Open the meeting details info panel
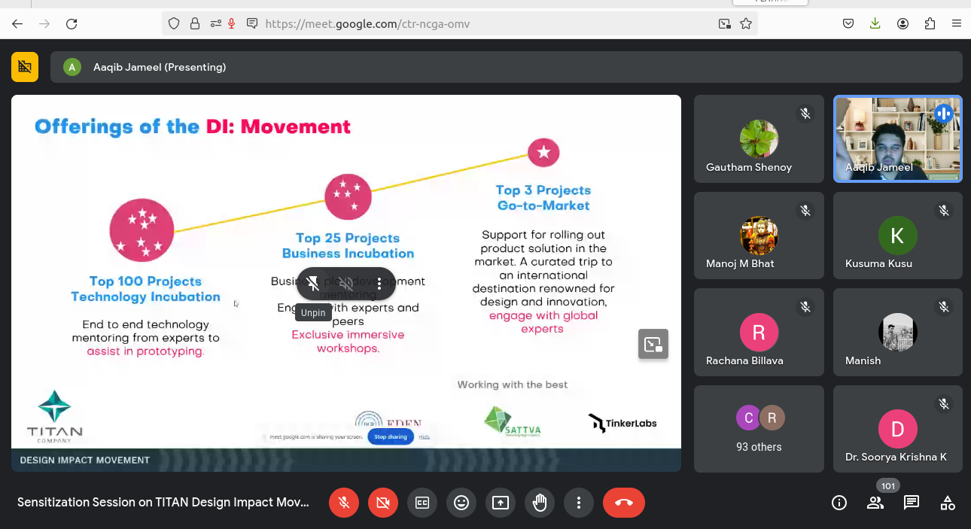This screenshot has width=971, height=529. [839, 503]
